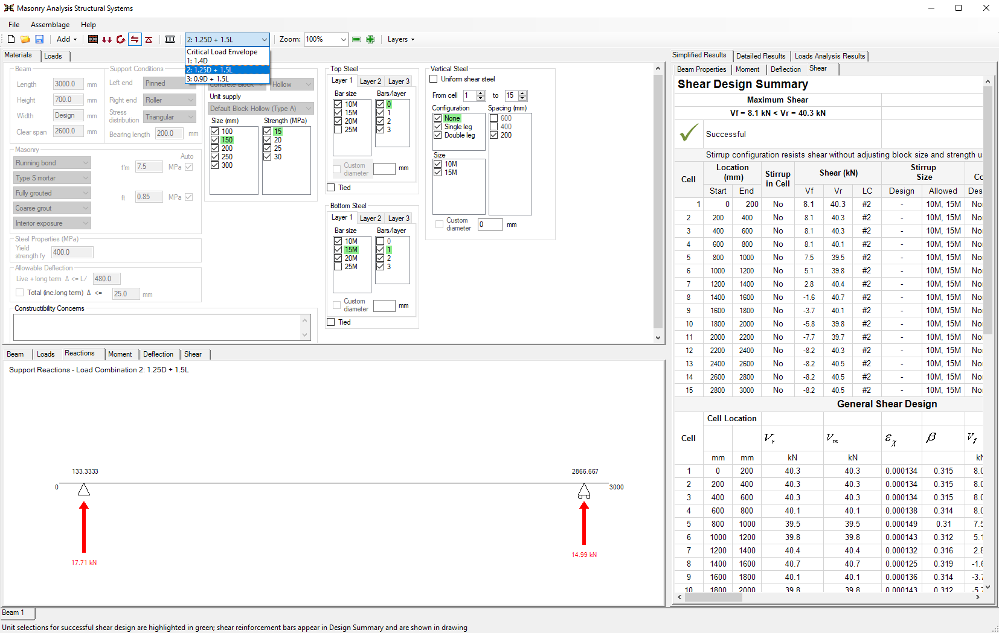Open the Add button menu

[x=66, y=39]
